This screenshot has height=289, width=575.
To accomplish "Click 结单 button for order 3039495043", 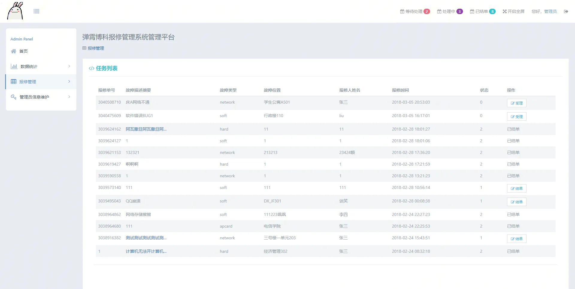I will point(516,202).
